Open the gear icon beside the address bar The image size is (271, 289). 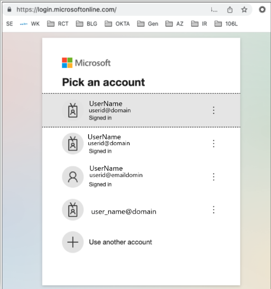point(262,10)
